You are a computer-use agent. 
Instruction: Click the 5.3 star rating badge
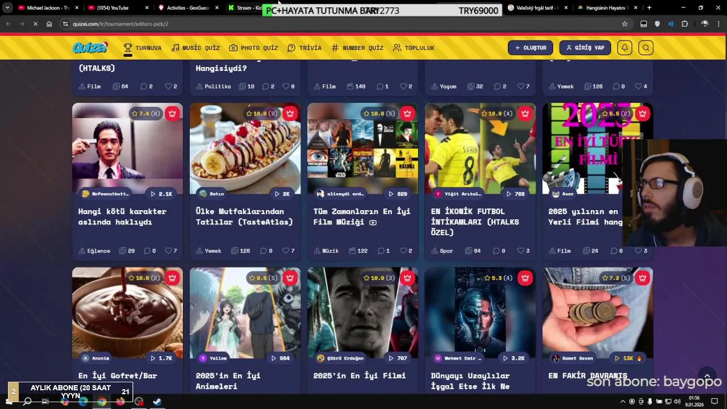(x=498, y=278)
